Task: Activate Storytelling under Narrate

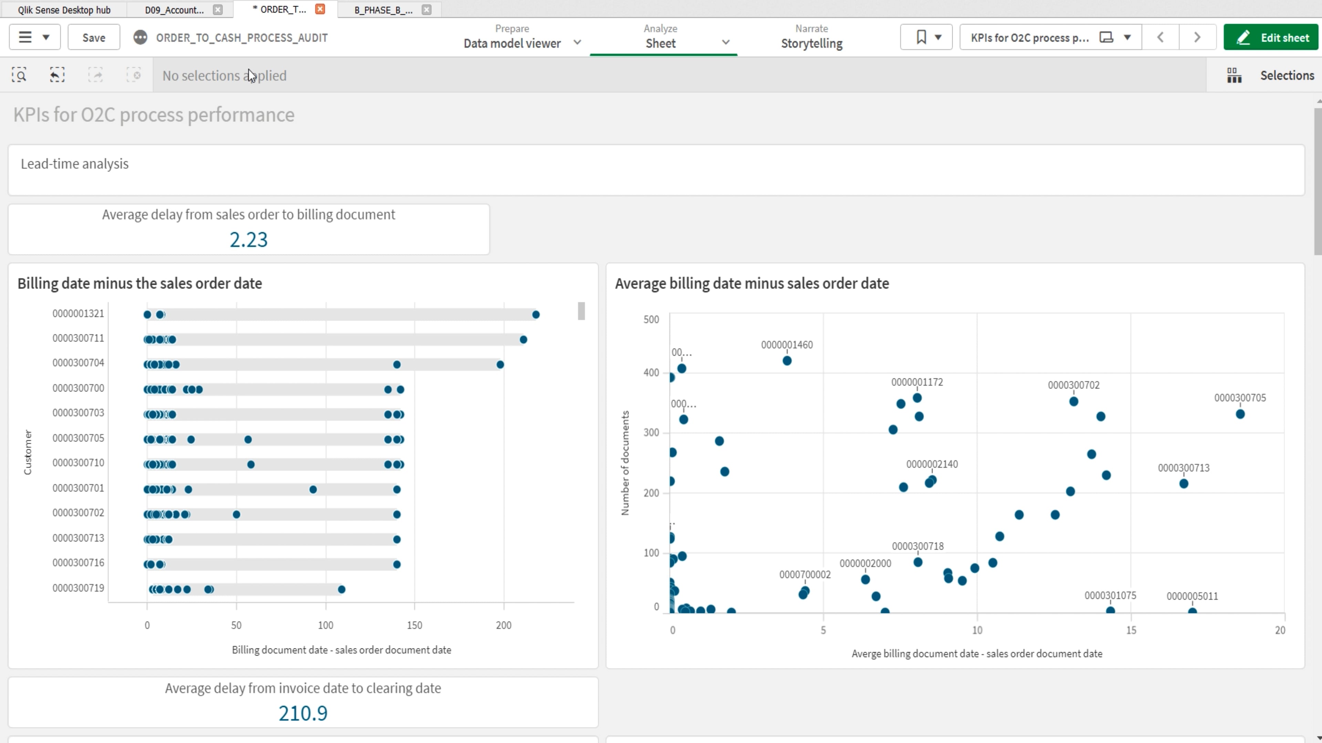Action: click(x=811, y=43)
